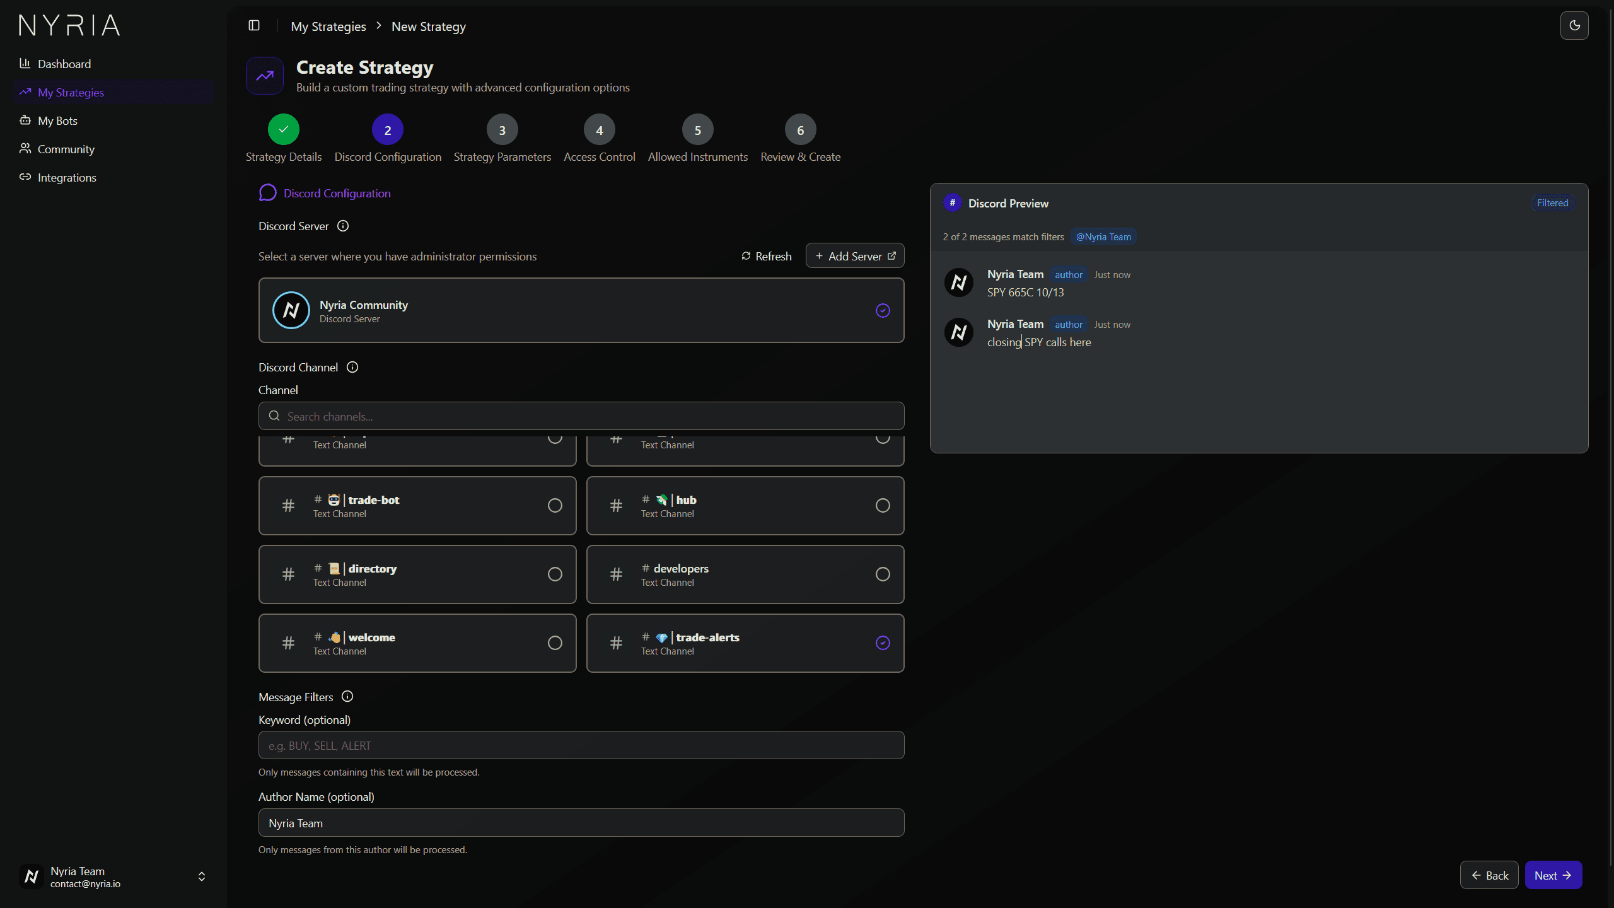Screen dimensions: 1614x908
Task: Expand the Nyria Team account switcher
Action: pos(201,876)
